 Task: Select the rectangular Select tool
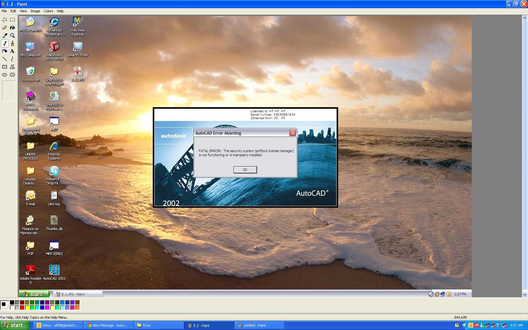coord(13,19)
